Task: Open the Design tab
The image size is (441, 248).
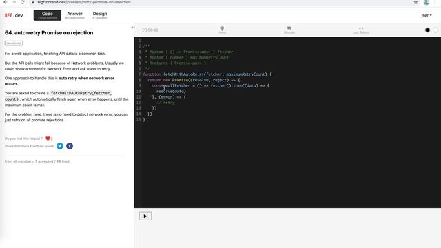Action: [100, 15]
